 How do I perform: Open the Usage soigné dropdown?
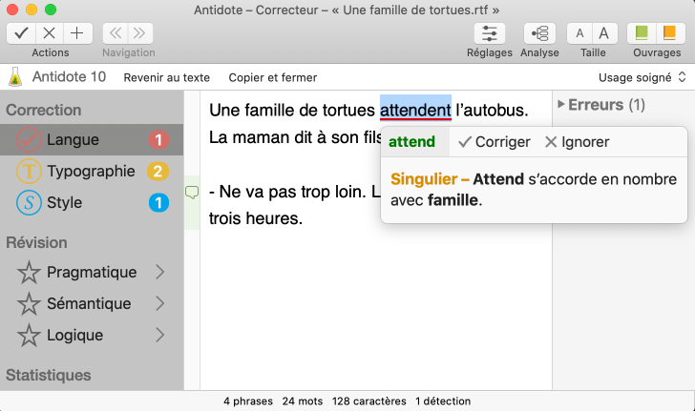[x=642, y=77]
